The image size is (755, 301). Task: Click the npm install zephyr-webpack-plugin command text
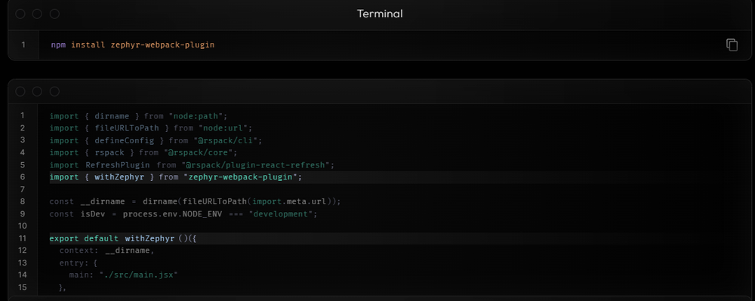tap(133, 45)
